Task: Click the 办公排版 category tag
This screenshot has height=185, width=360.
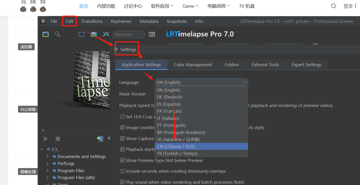Action: click(28, 109)
